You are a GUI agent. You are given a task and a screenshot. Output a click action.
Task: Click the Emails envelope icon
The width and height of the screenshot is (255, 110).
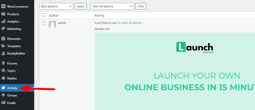tap(3, 103)
